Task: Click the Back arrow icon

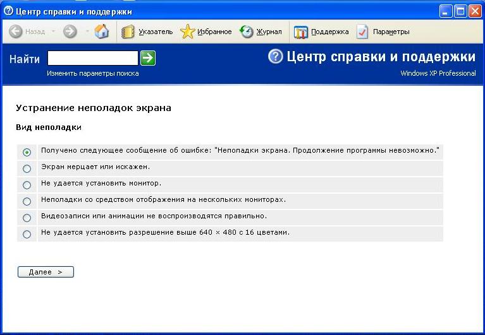Action: coord(16,32)
